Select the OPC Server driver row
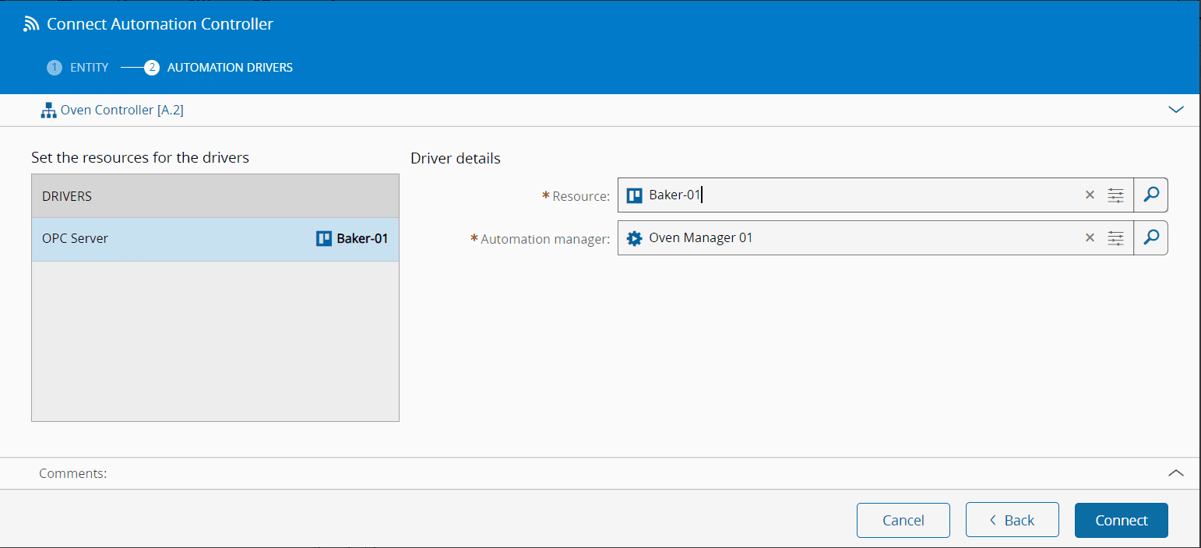This screenshot has width=1201, height=548. [x=156, y=239]
